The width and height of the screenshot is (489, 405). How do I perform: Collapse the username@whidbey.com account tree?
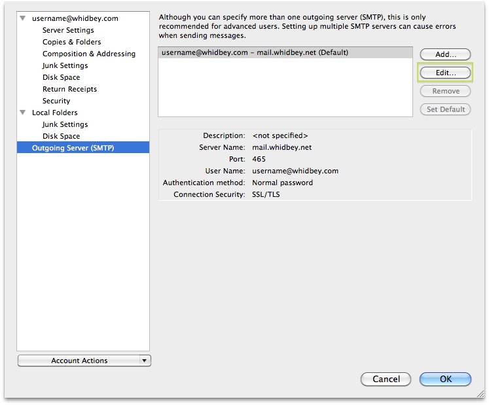pos(23,18)
